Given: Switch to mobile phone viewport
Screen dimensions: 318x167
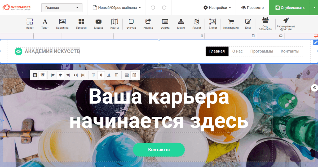Looking at the screenshot, I should (x=202, y=36).
